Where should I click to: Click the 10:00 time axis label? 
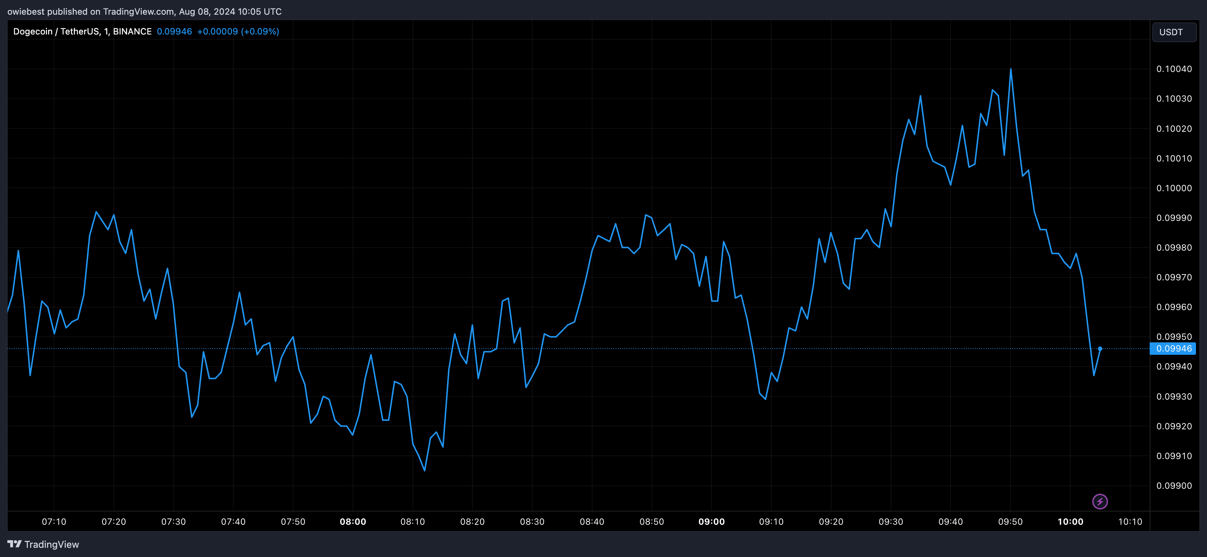coord(1070,521)
